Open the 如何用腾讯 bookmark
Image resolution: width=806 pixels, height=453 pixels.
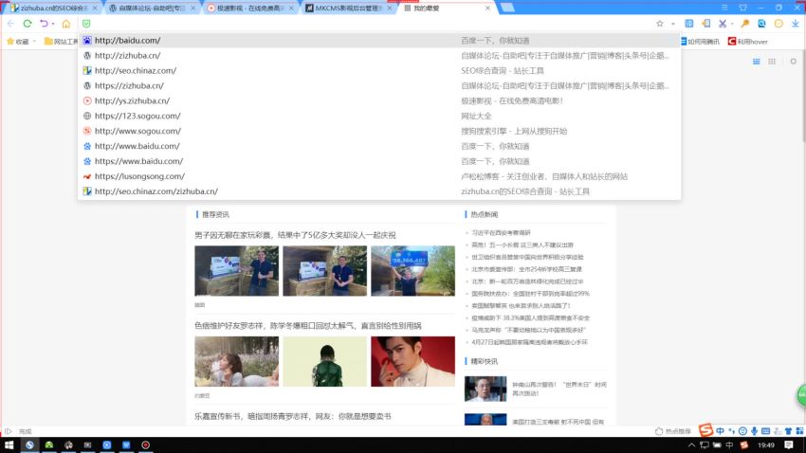pyautogui.click(x=700, y=42)
